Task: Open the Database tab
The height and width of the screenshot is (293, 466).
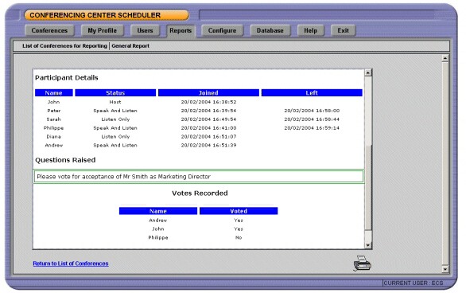Action: (x=270, y=30)
